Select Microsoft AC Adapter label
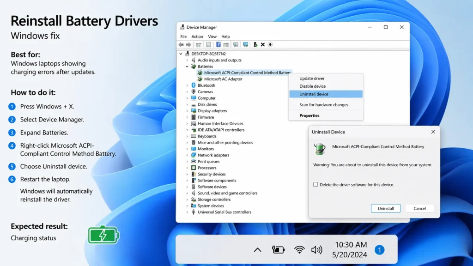This screenshot has height=266, width=473. point(223,79)
